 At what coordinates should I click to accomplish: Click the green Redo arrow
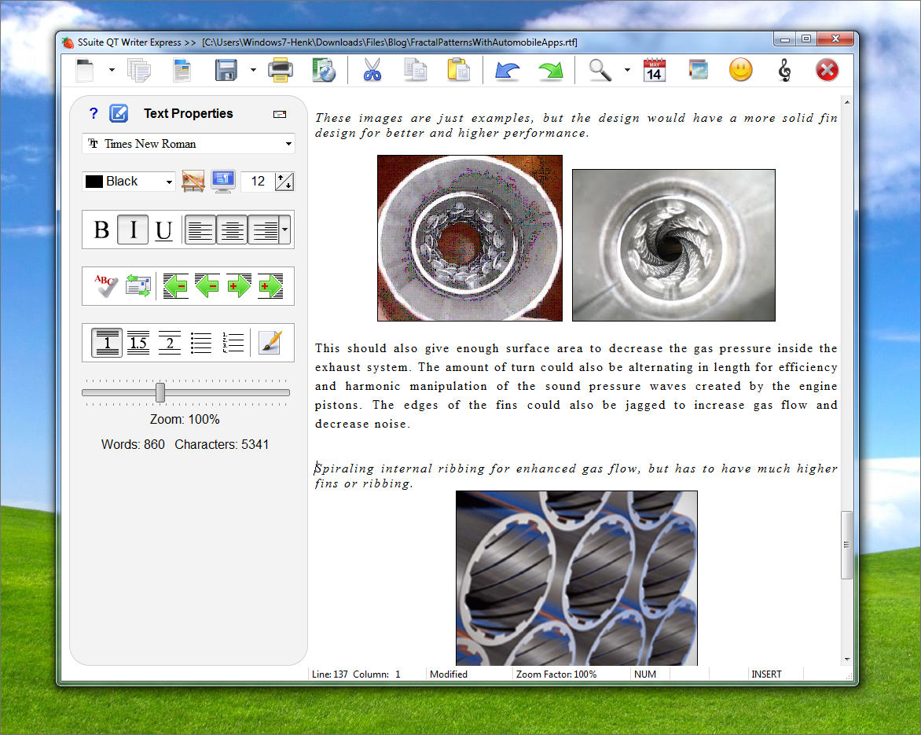click(x=550, y=71)
